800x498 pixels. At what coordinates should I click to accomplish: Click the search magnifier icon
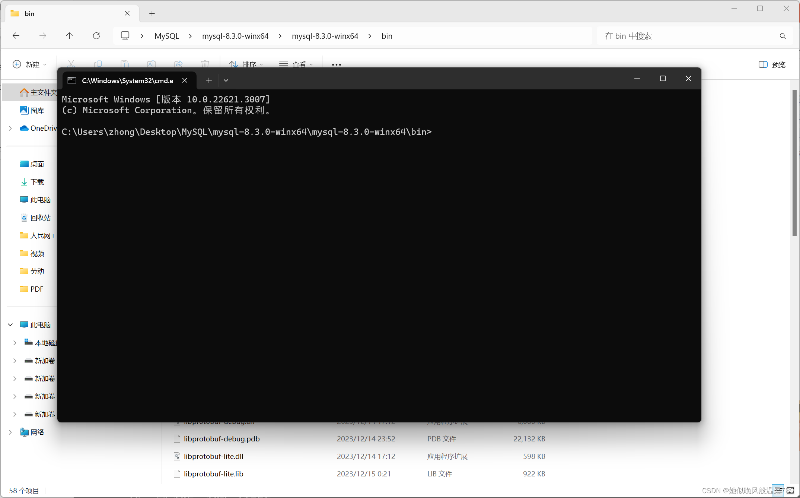coord(783,36)
